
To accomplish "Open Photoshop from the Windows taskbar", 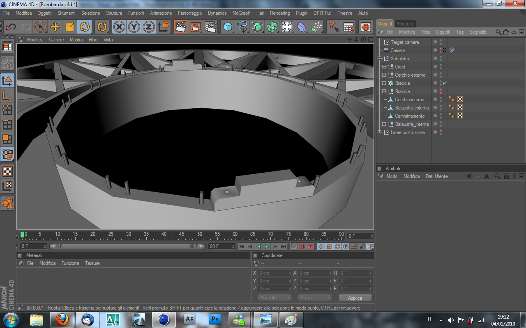I will (x=214, y=319).
